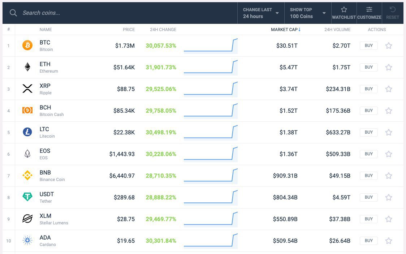
Task: Open the BTC sparkline price chart
Action: click(211, 46)
